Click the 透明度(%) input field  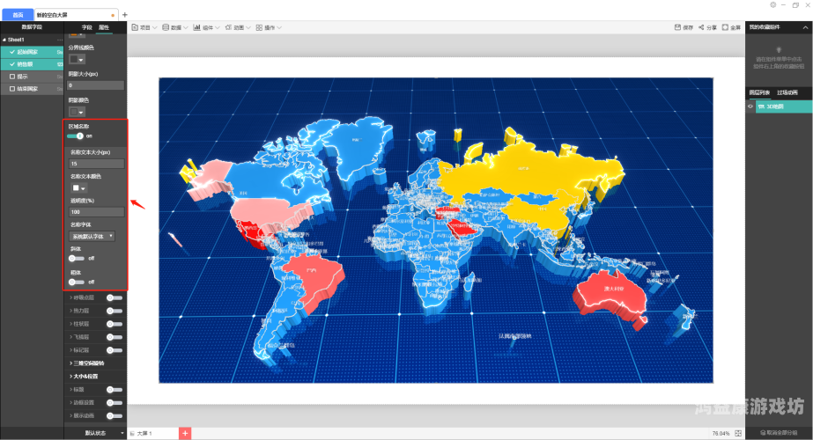tap(96, 212)
